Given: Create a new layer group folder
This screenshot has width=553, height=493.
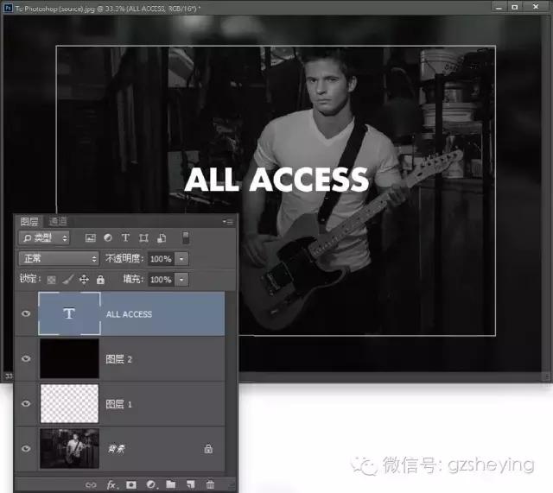Looking at the screenshot, I should (170, 485).
